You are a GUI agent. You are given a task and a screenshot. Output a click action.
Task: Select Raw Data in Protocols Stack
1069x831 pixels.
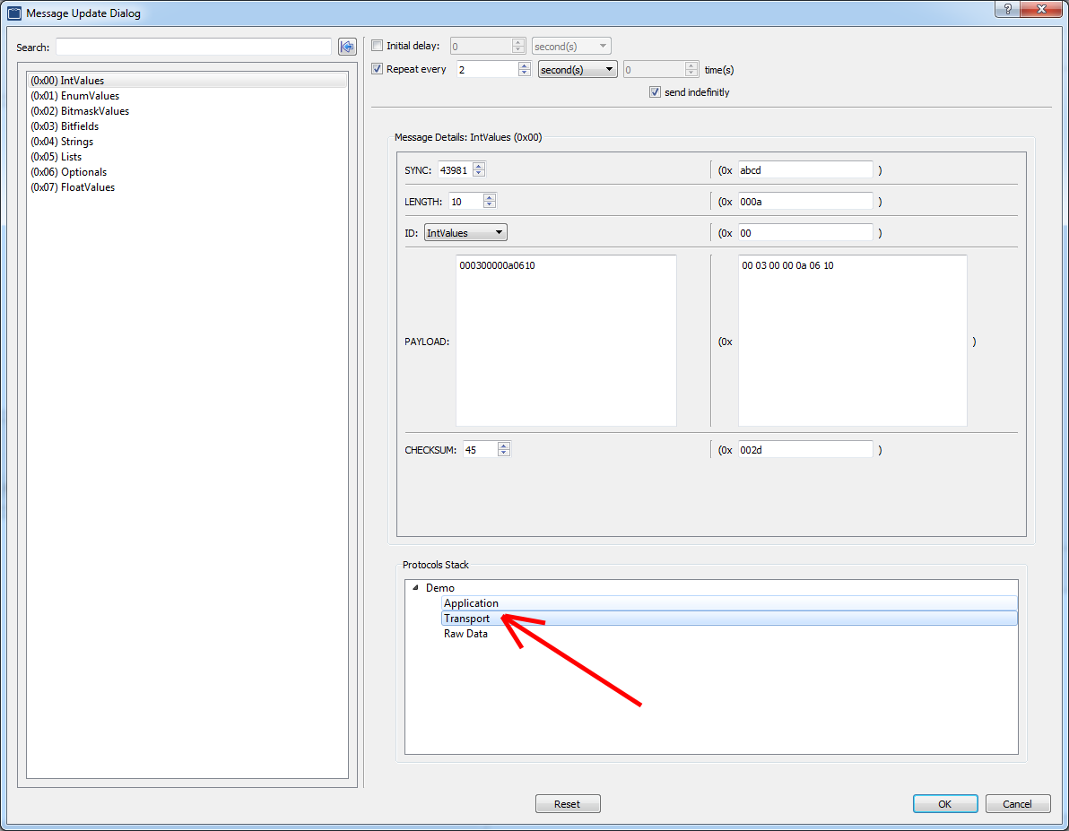click(465, 634)
